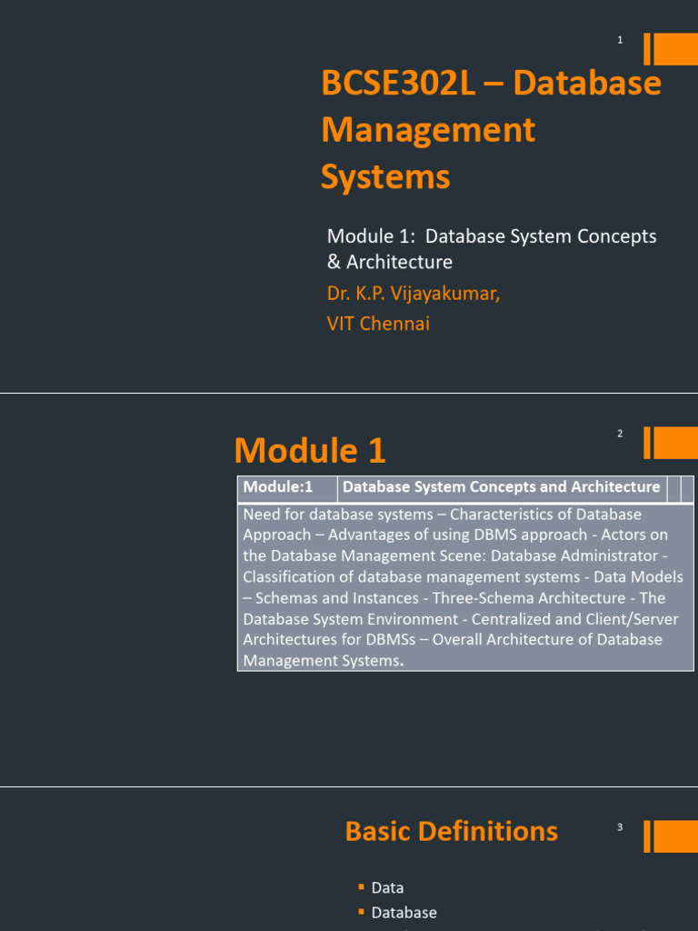Select the orange Module 1 heading
698x931 pixels.
point(310,450)
